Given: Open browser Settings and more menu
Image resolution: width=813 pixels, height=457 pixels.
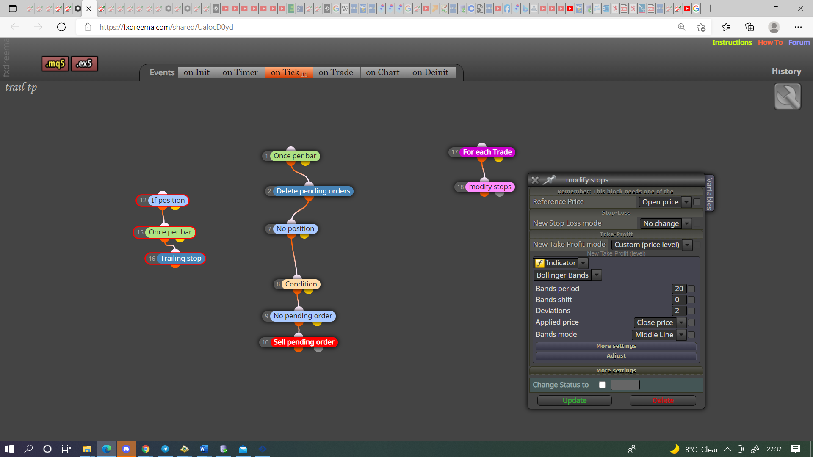Looking at the screenshot, I should pos(798,27).
